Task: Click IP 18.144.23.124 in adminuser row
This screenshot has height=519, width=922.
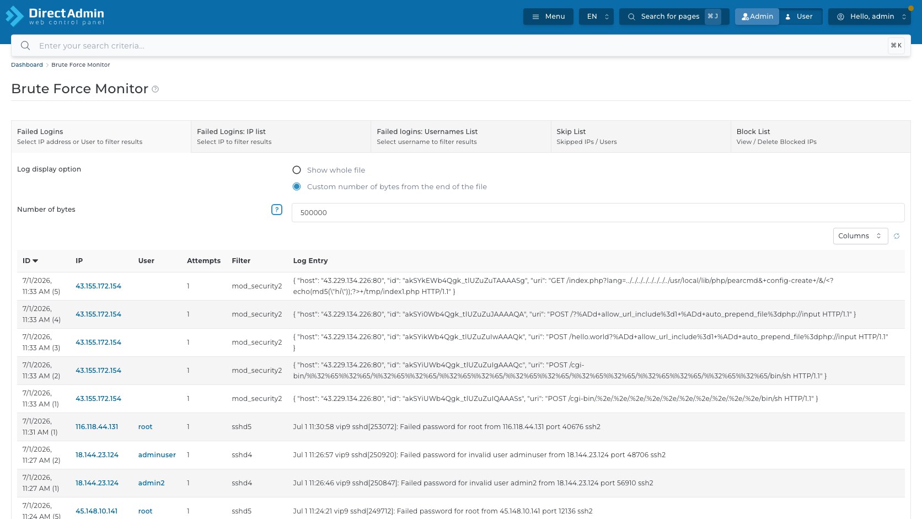Action: pyautogui.click(x=97, y=455)
